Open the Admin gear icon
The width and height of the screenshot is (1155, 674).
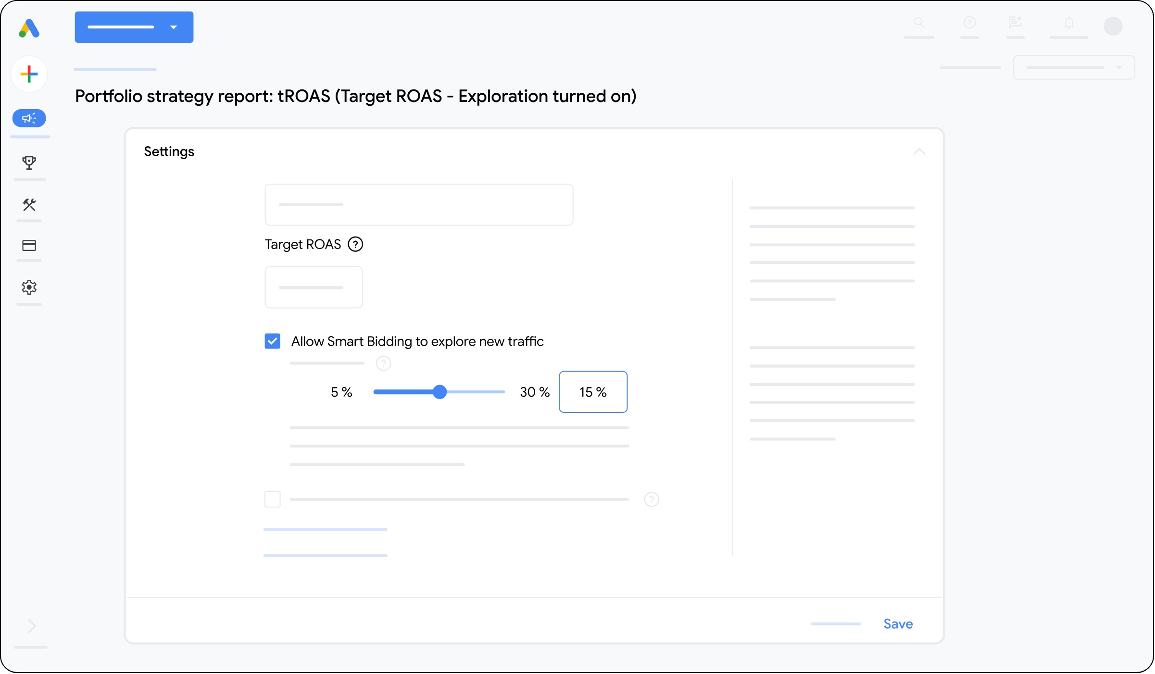[29, 287]
